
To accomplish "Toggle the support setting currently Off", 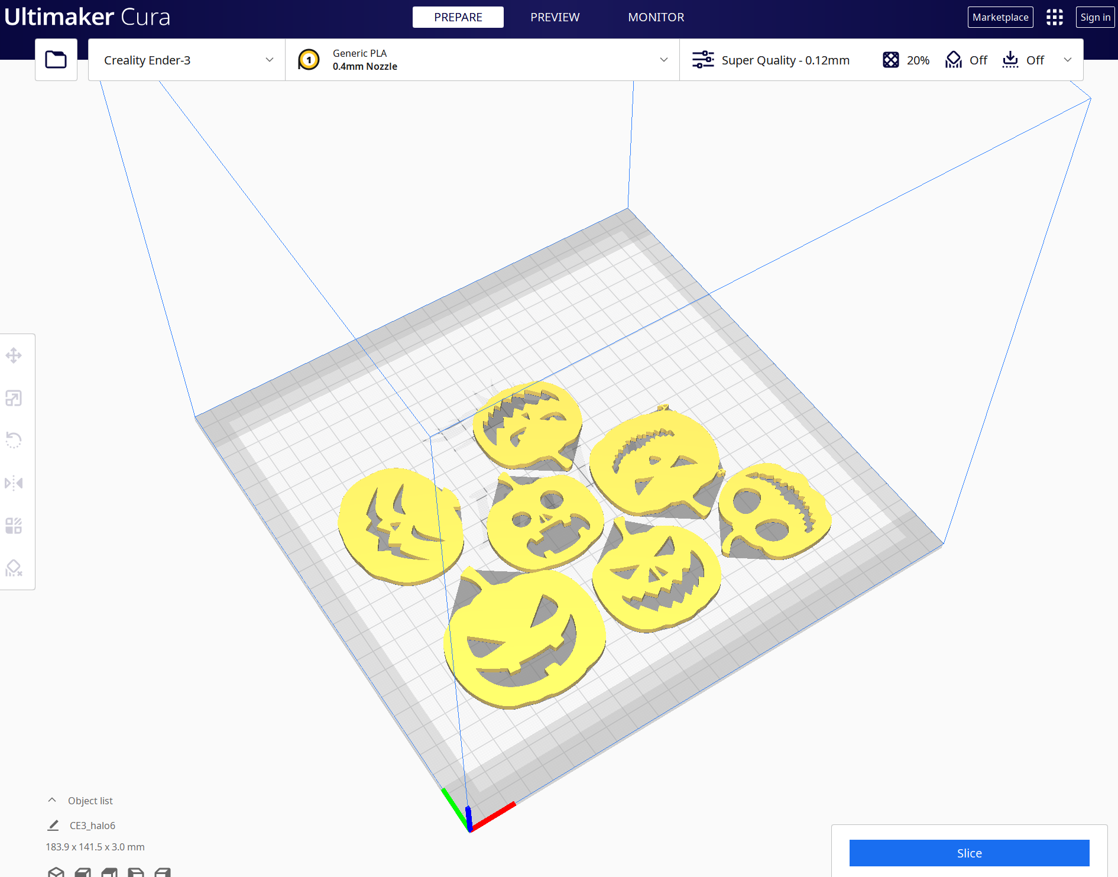I will point(966,60).
